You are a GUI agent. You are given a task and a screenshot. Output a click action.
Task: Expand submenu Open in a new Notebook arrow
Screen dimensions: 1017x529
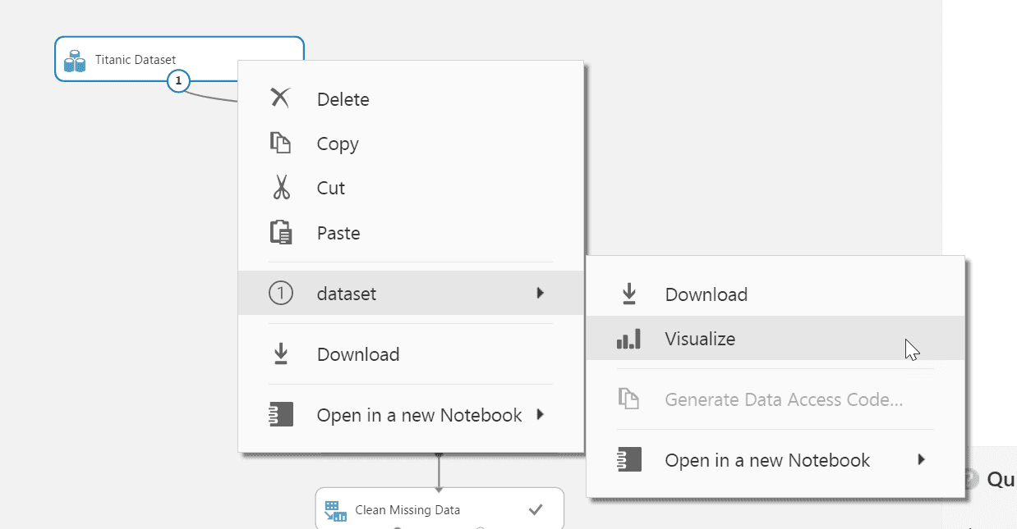tap(921, 460)
